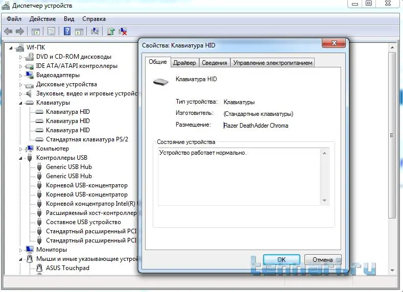
Task: Click the Forward arrow toolbar icon
Action: [20, 32]
